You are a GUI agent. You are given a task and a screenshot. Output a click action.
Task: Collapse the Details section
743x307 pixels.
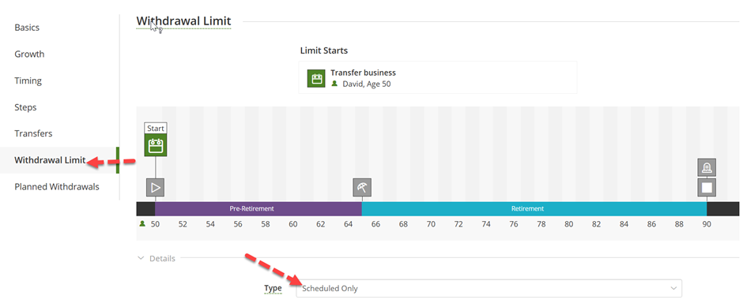(x=156, y=259)
